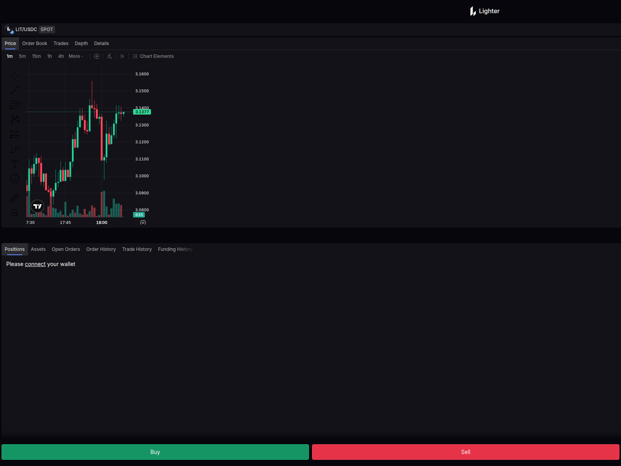Click the 3.1200 price axis label
The height and width of the screenshot is (466, 621).
click(142, 142)
